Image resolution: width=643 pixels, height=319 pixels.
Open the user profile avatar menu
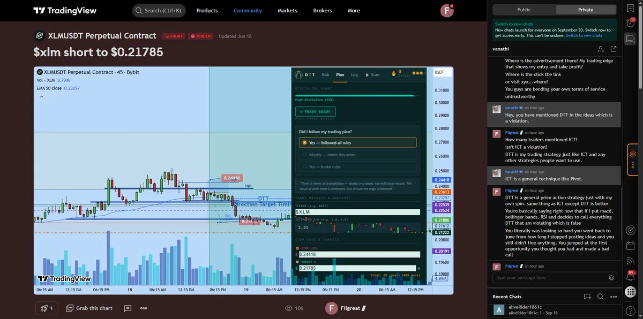click(x=447, y=10)
